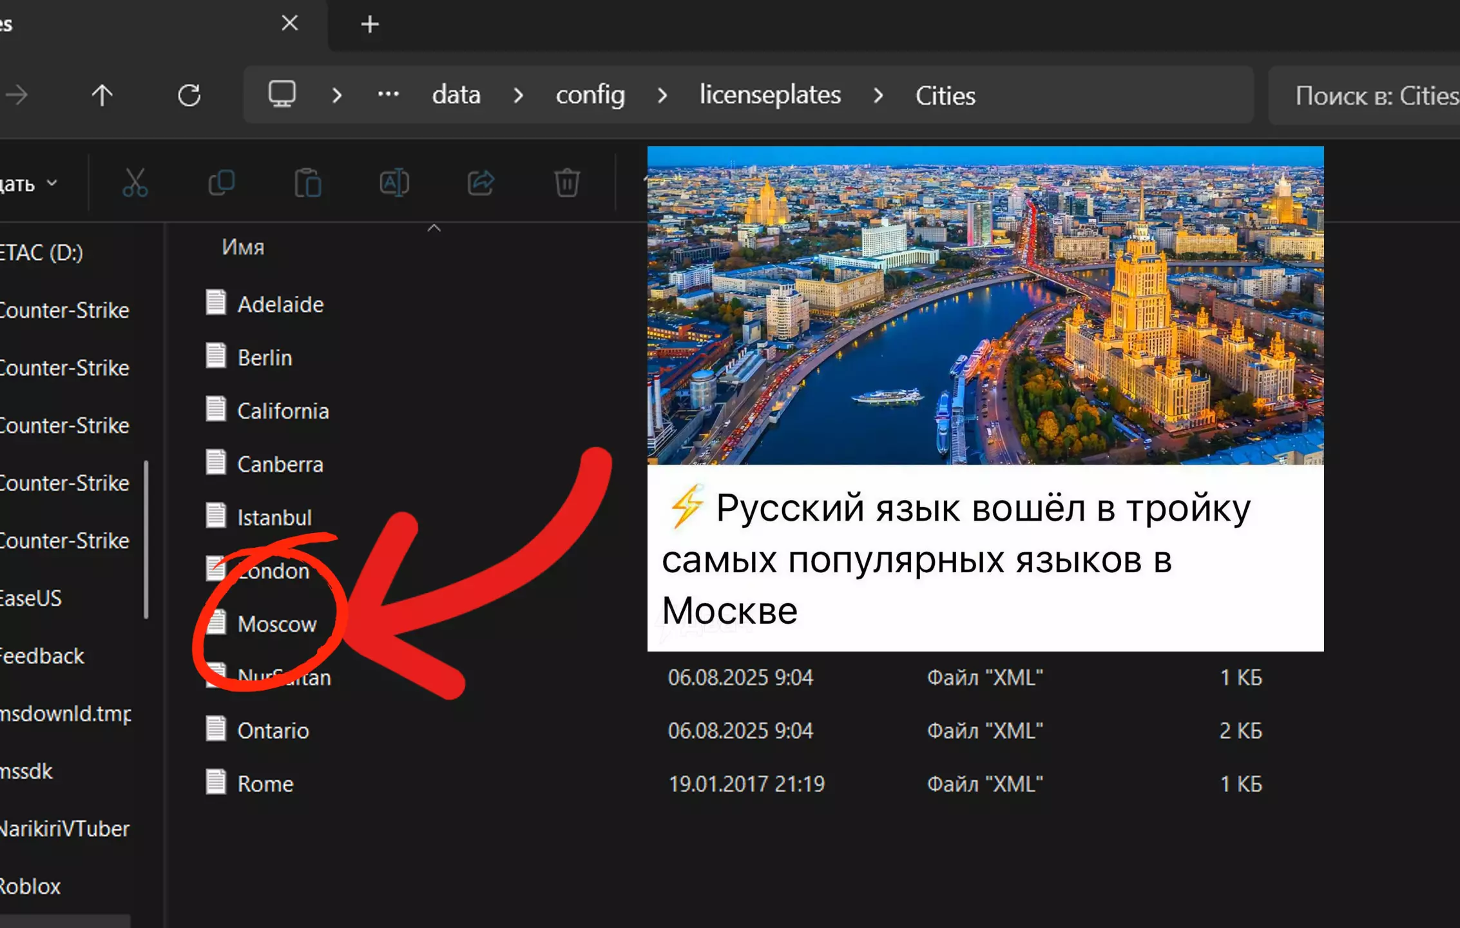Click the Share icon

(x=481, y=183)
